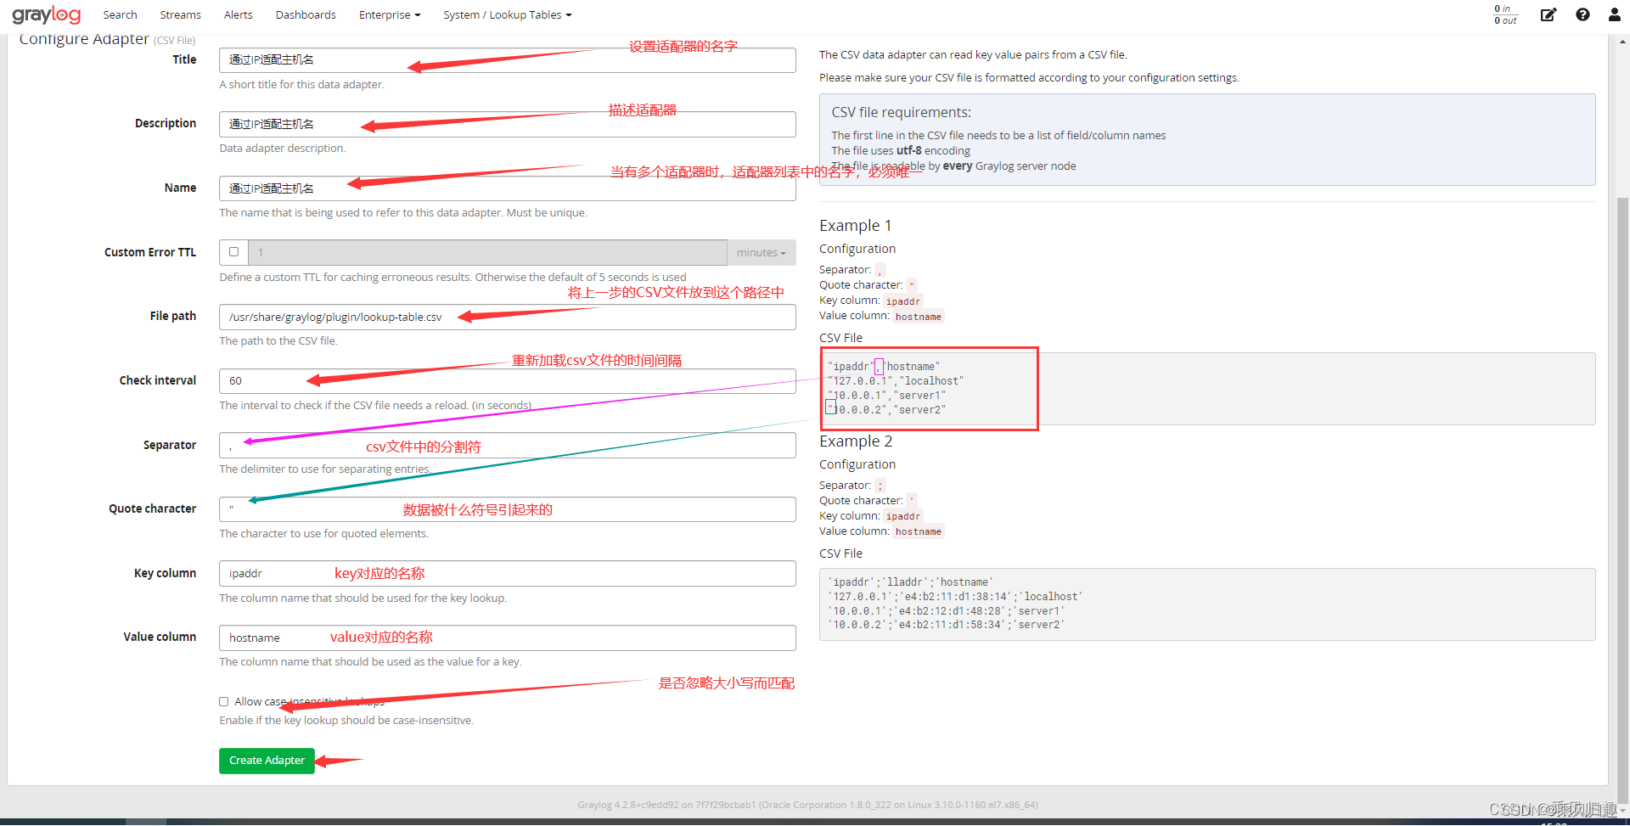Click the Title input field

coord(507,59)
